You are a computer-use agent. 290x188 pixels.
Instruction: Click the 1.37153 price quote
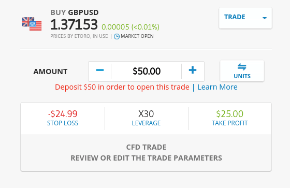click(74, 24)
